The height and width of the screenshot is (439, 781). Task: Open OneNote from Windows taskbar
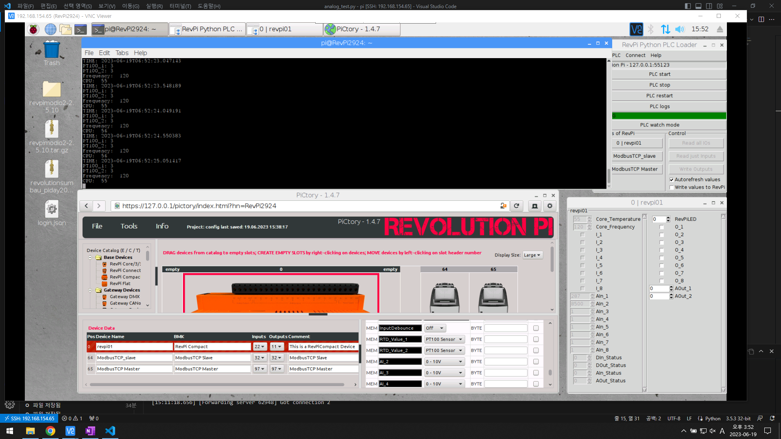(x=90, y=431)
